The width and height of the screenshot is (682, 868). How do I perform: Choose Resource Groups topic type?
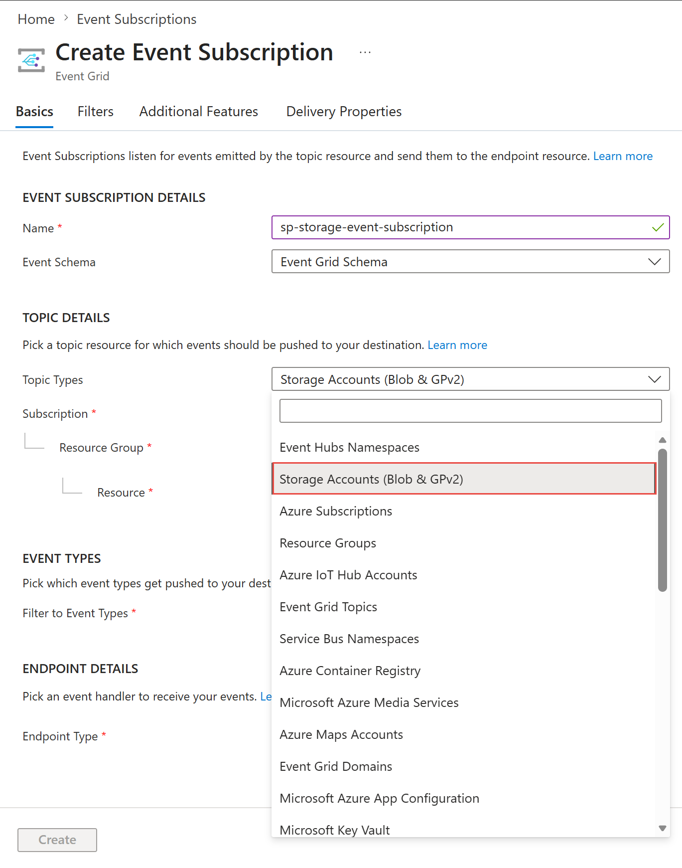(x=464, y=543)
